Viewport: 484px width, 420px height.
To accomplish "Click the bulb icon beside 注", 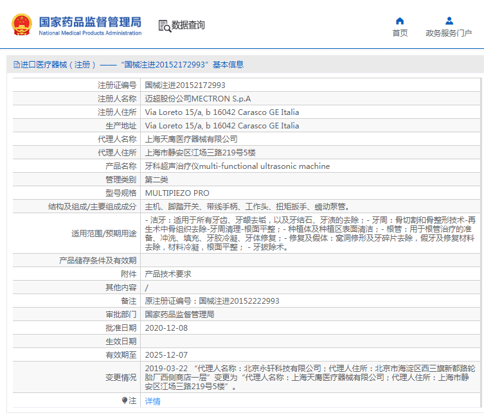I will pos(125,401).
